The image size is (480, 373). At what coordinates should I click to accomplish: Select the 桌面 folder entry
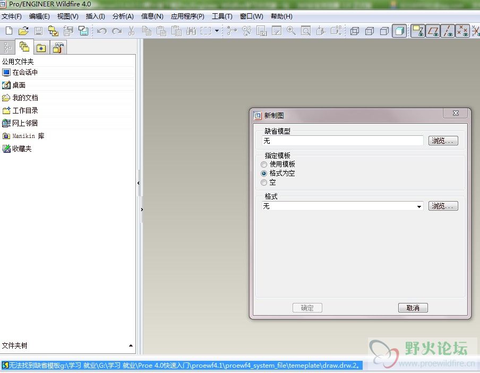pos(67,85)
